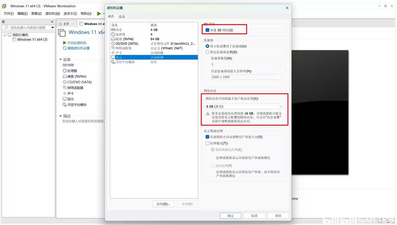Open the 帮助(H) menu
The width and height of the screenshot is (397, 225).
(86, 13)
